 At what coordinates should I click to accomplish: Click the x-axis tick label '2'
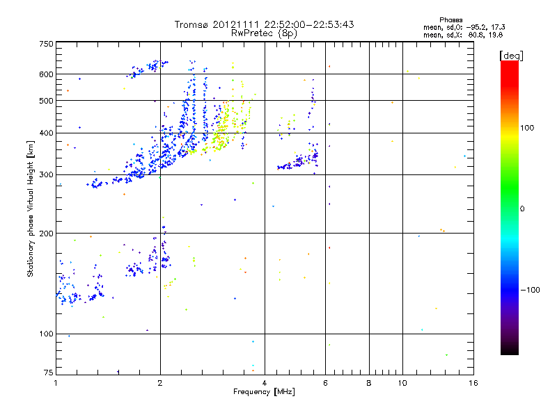coord(160,383)
